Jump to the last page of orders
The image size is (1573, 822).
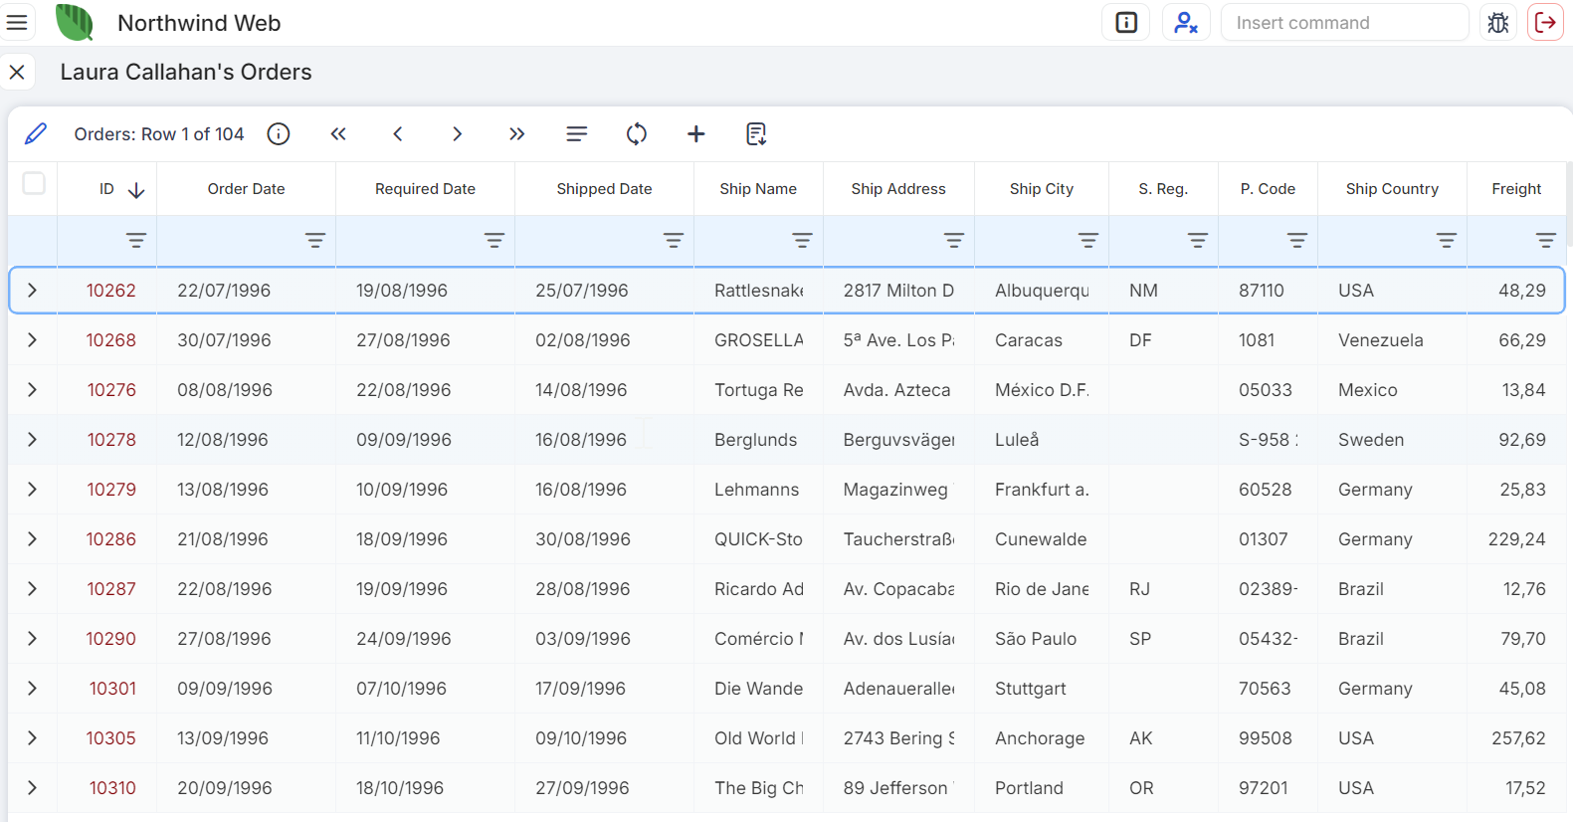516,134
